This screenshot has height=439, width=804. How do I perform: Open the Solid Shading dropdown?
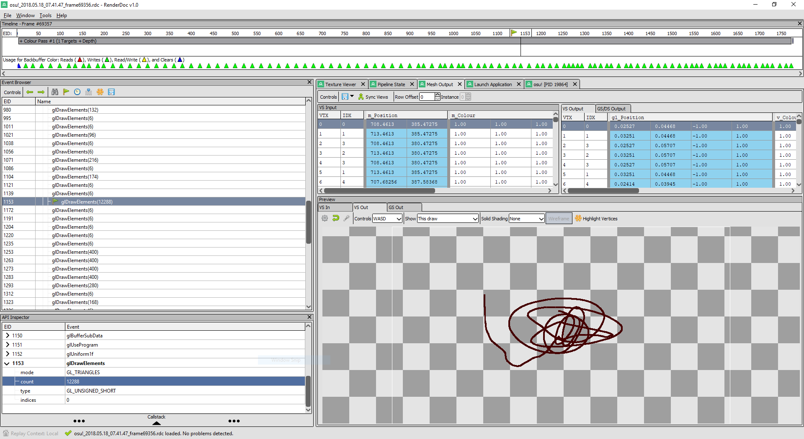click(526, 218)
